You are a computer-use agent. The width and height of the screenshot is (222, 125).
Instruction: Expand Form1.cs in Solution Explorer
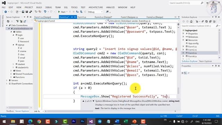[183, 47]
